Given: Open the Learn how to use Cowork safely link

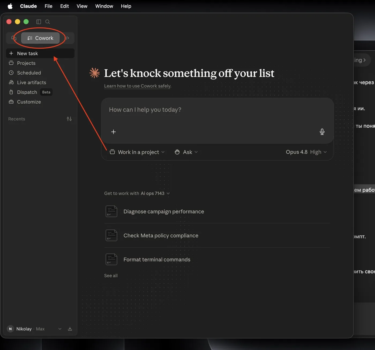Looking at the screenshot, I should pyautogui.click(x=138, y=86).
